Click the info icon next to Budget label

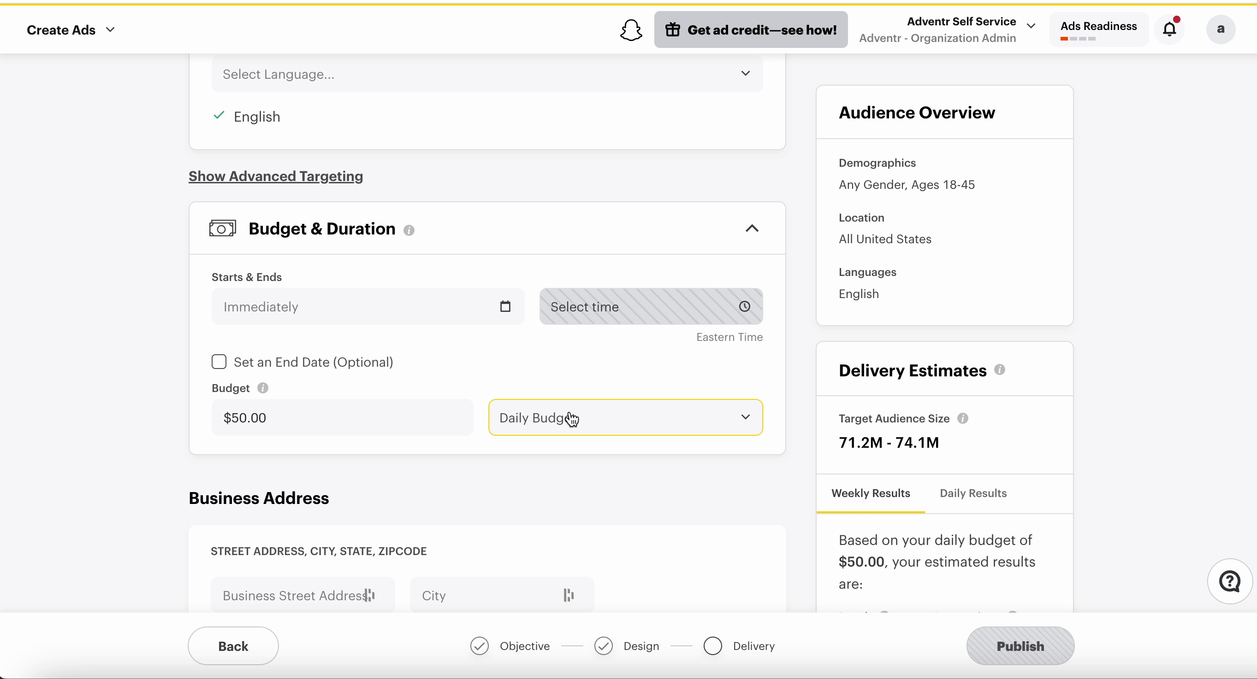pos(262,388)
